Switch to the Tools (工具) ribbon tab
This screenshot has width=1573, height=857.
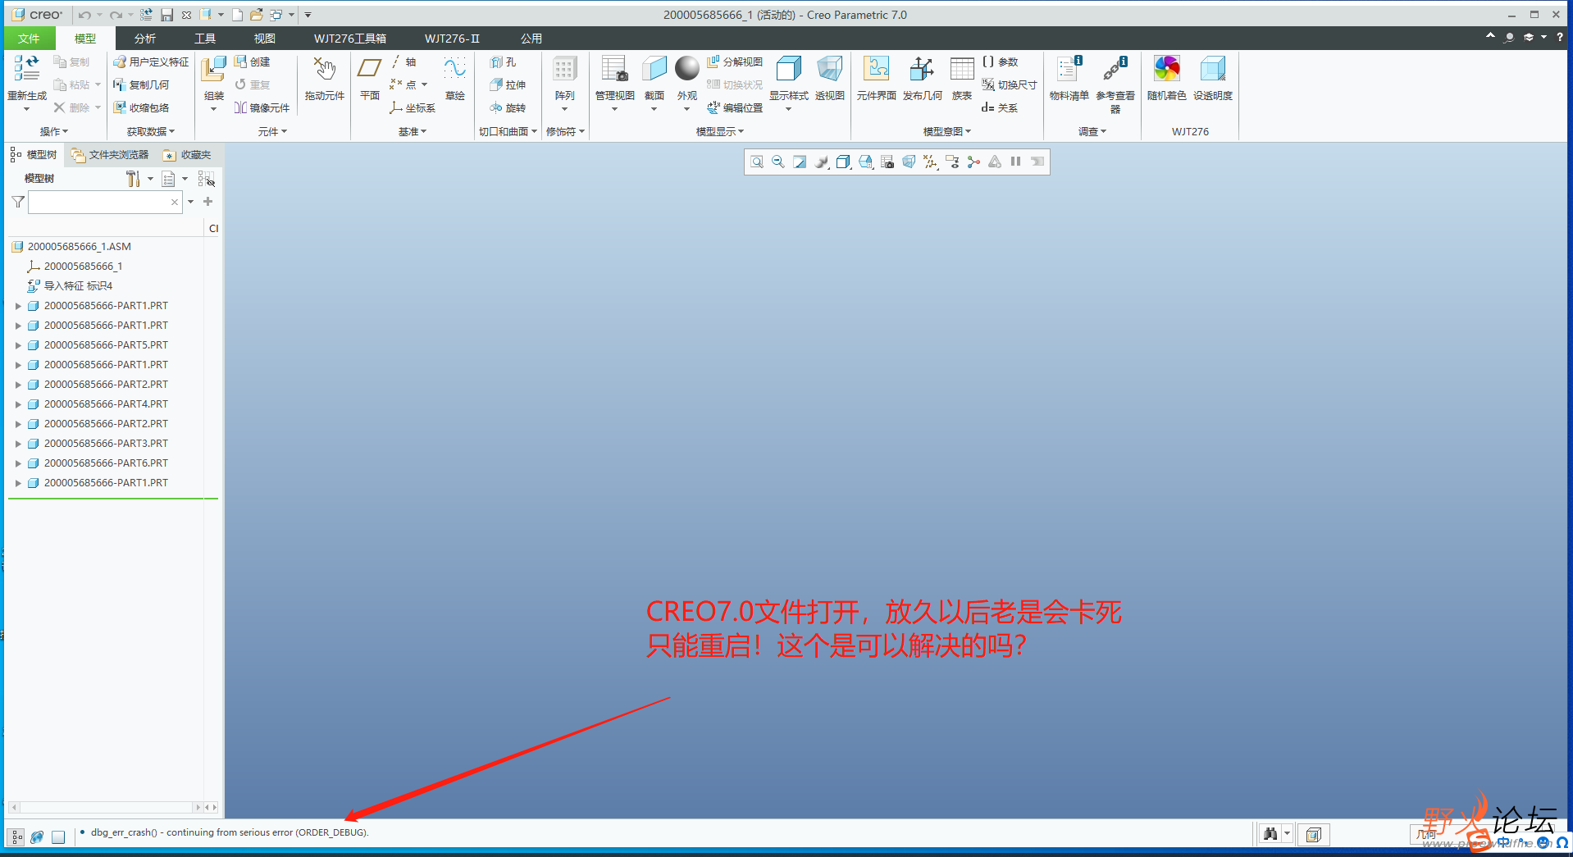coord(205,39)
